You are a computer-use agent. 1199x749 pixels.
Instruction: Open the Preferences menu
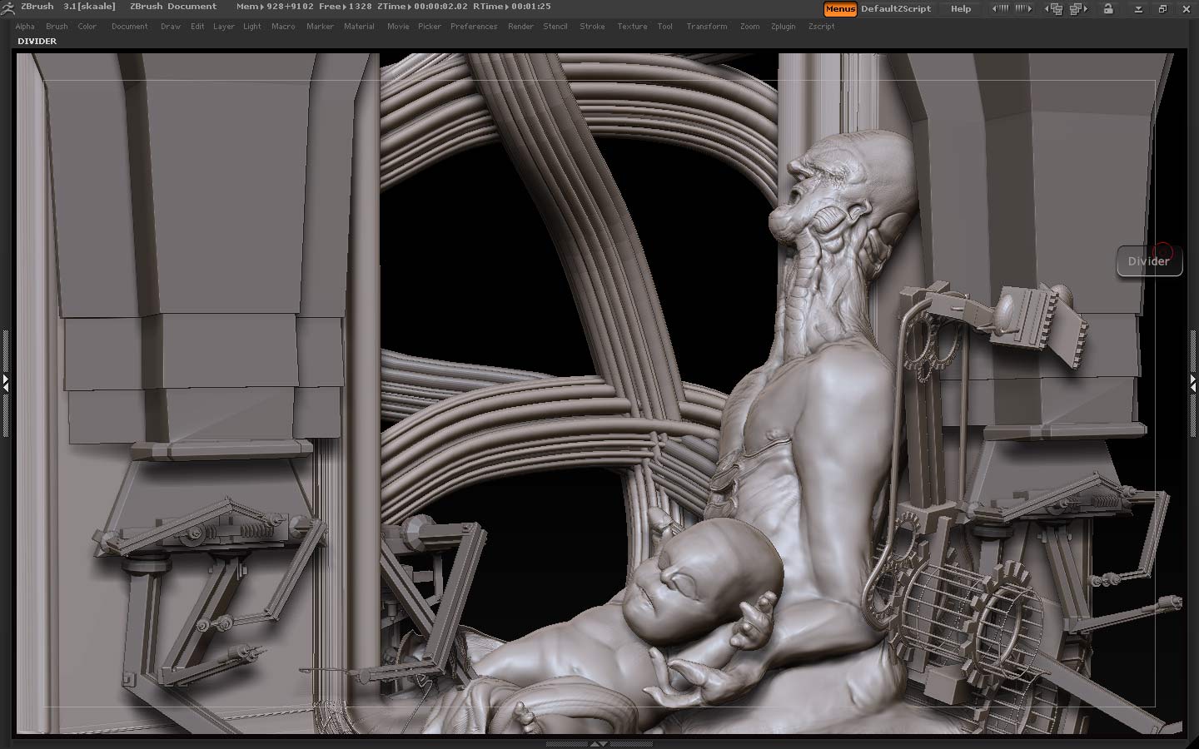tap(474, 27)
